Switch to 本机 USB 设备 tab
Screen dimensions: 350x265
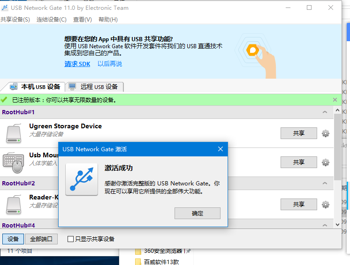click(x=35, y=87)
